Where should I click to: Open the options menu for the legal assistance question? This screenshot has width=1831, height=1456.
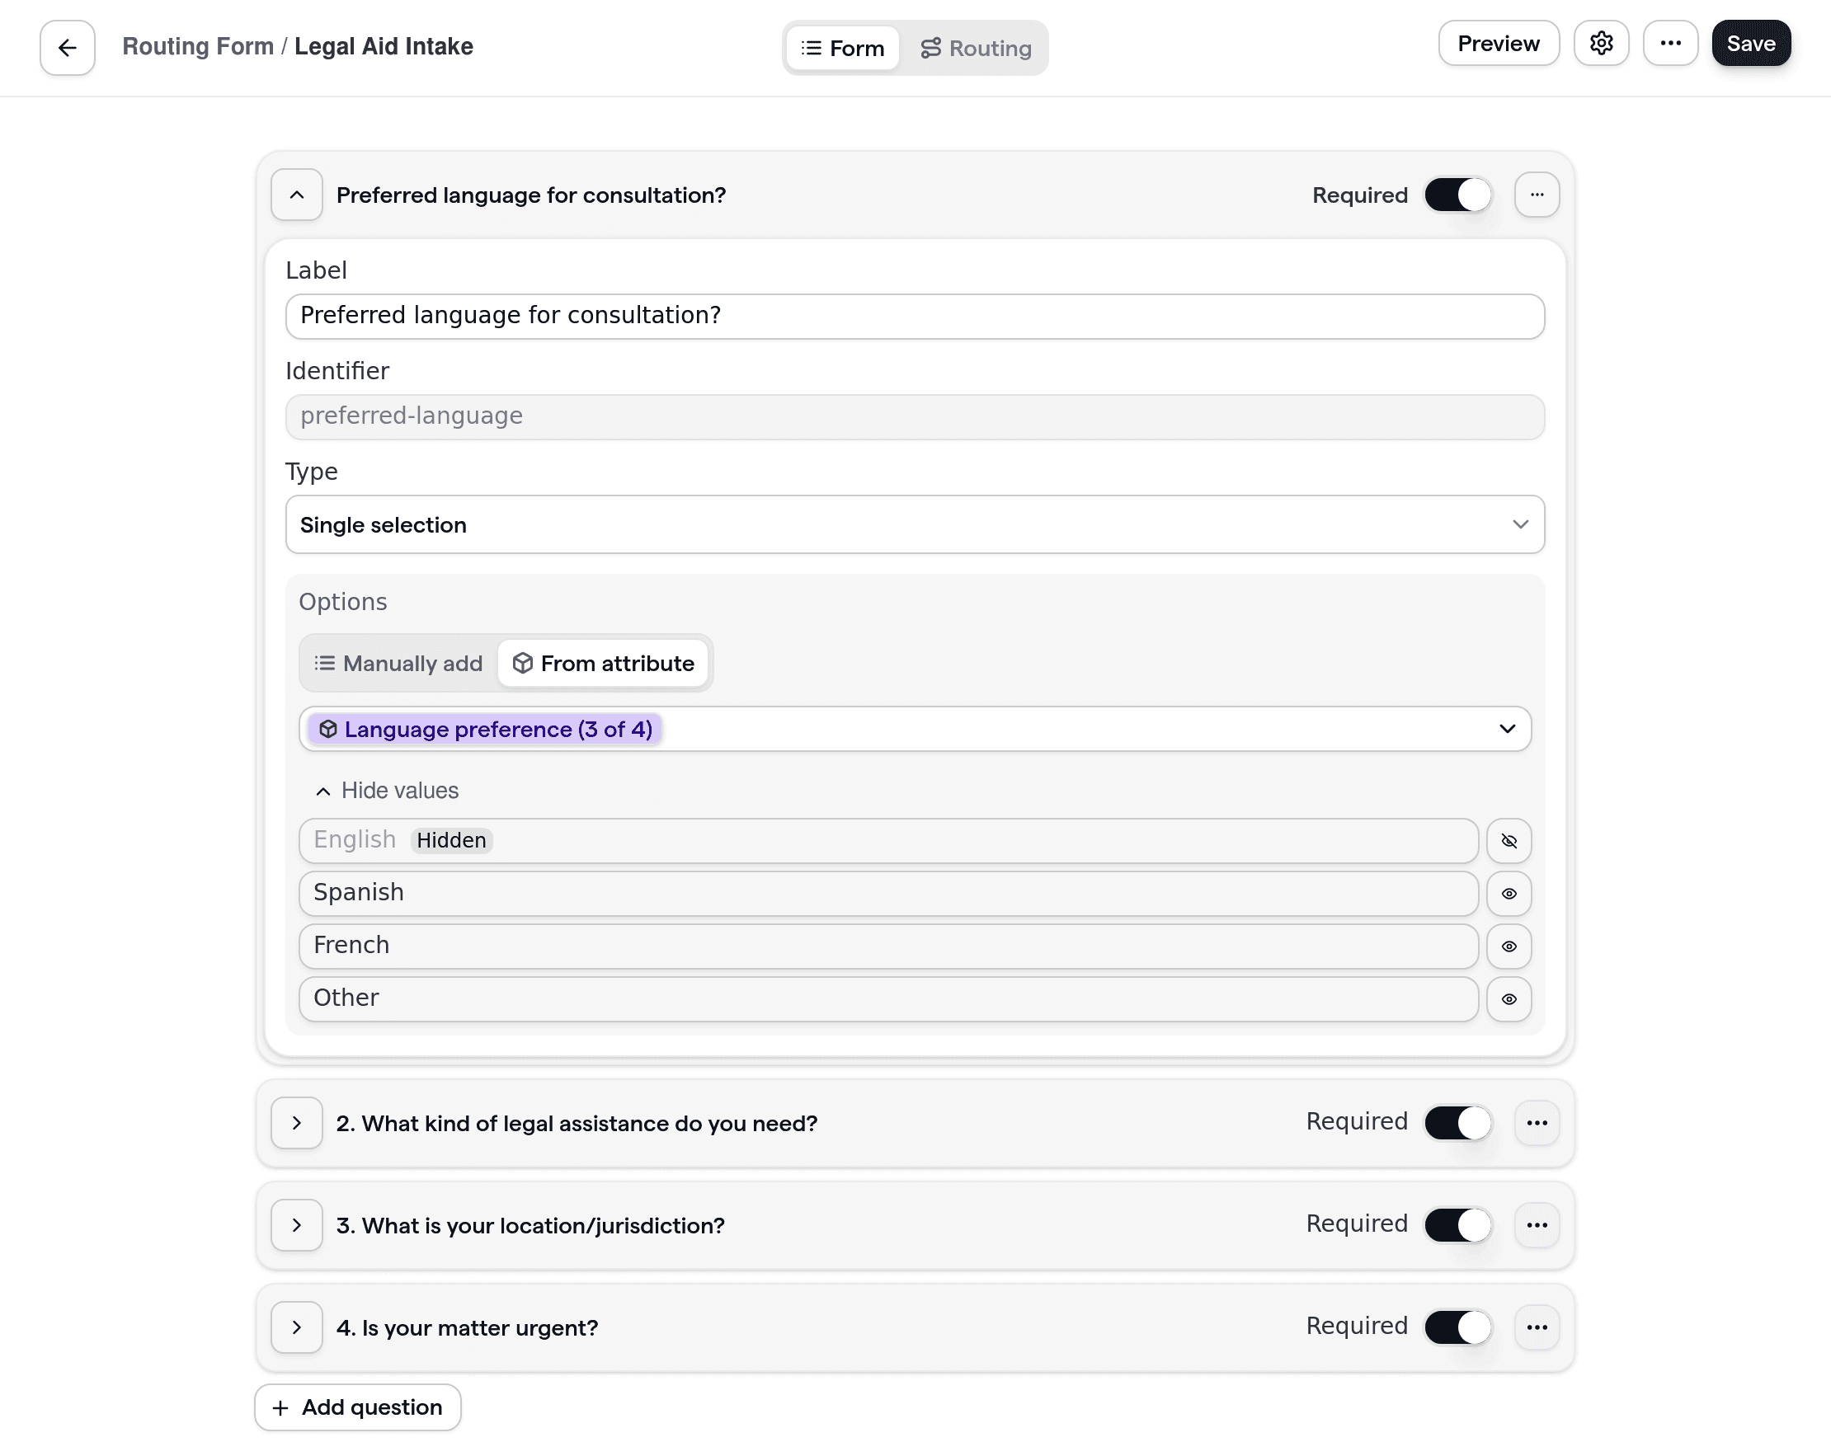pyautogui.click(x=1537, y=1122)
